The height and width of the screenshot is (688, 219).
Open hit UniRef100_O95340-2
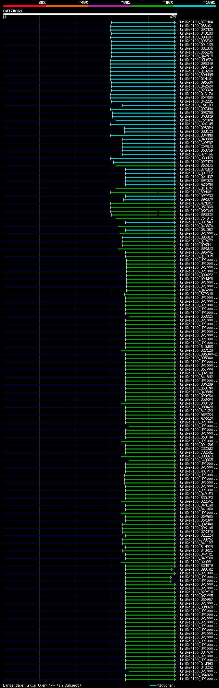[198, 354]
